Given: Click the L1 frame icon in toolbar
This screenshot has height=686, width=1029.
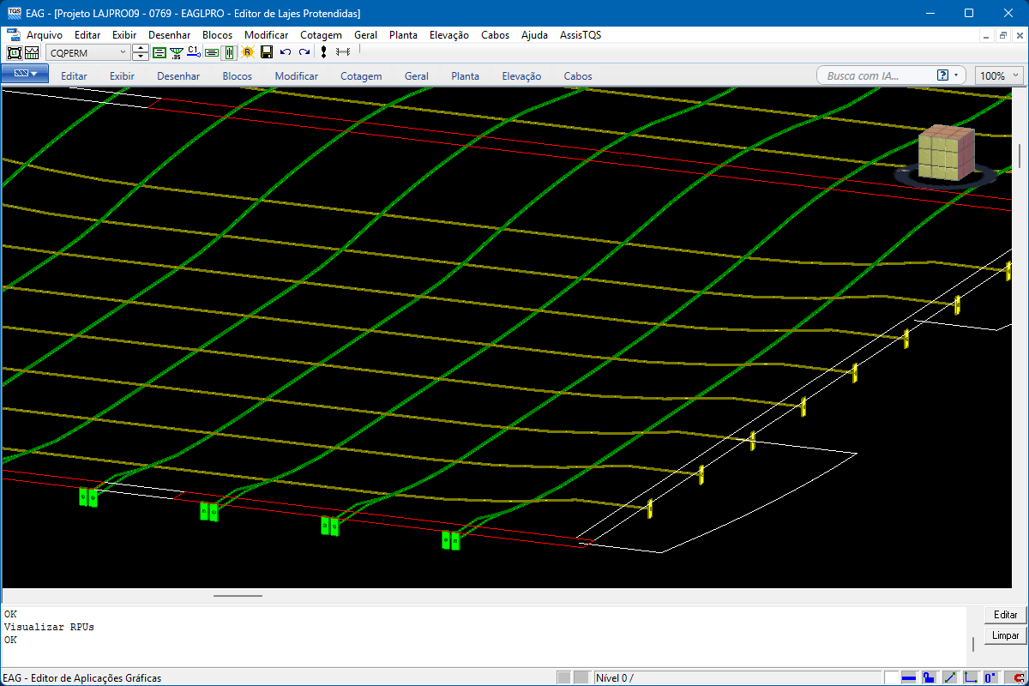Looking at the screenshot, I should [x=15, y=52].
